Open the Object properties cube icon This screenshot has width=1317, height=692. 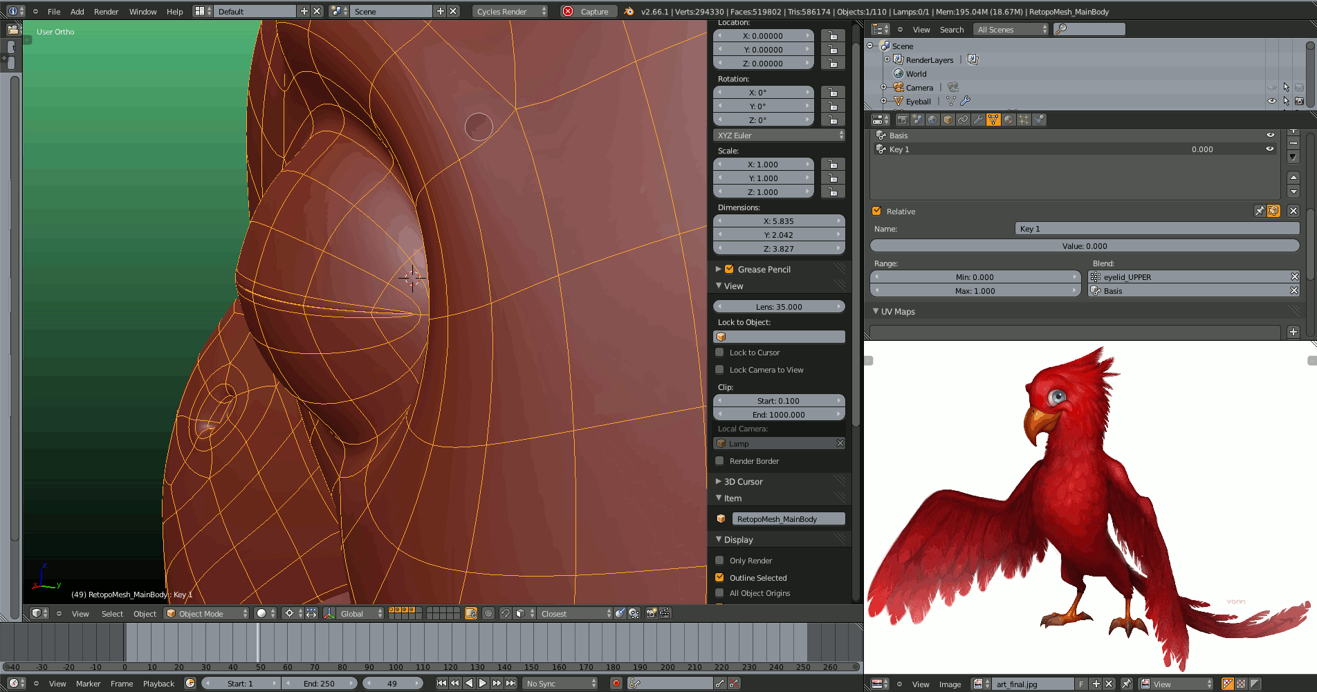click(x=948, y=120)
